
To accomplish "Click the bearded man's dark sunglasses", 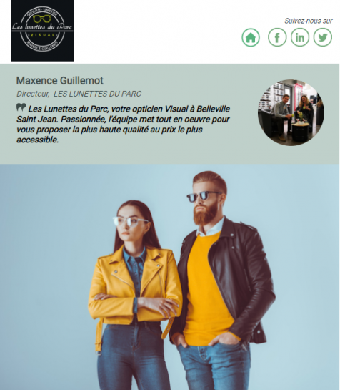I will click(x=203, y=196).
